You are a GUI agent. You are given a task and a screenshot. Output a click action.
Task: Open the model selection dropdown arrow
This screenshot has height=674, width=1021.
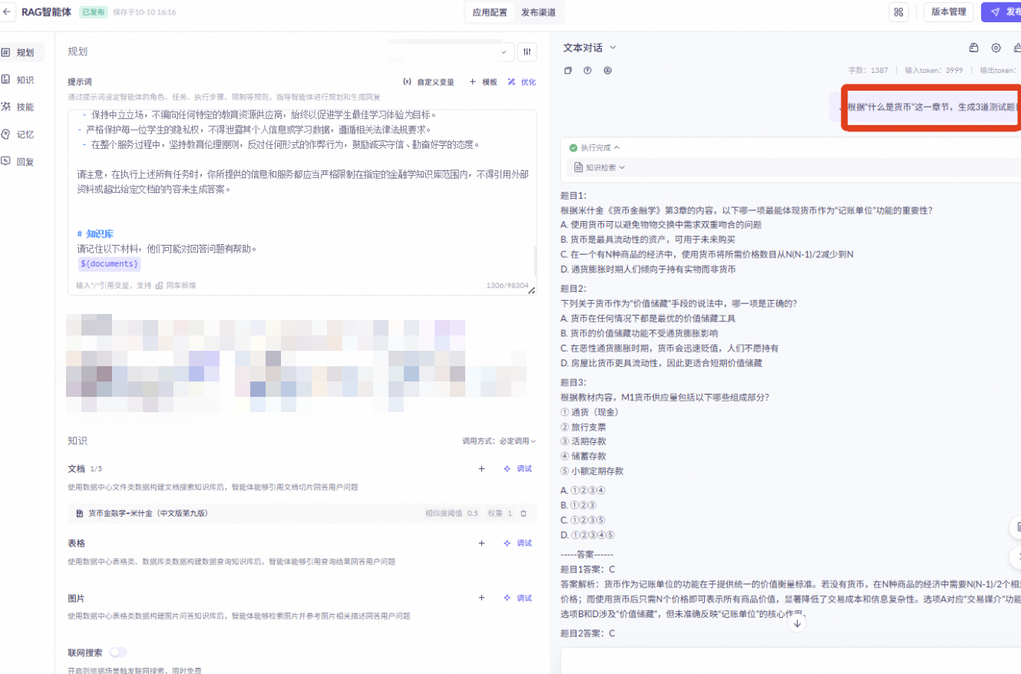tap(504, 52)
